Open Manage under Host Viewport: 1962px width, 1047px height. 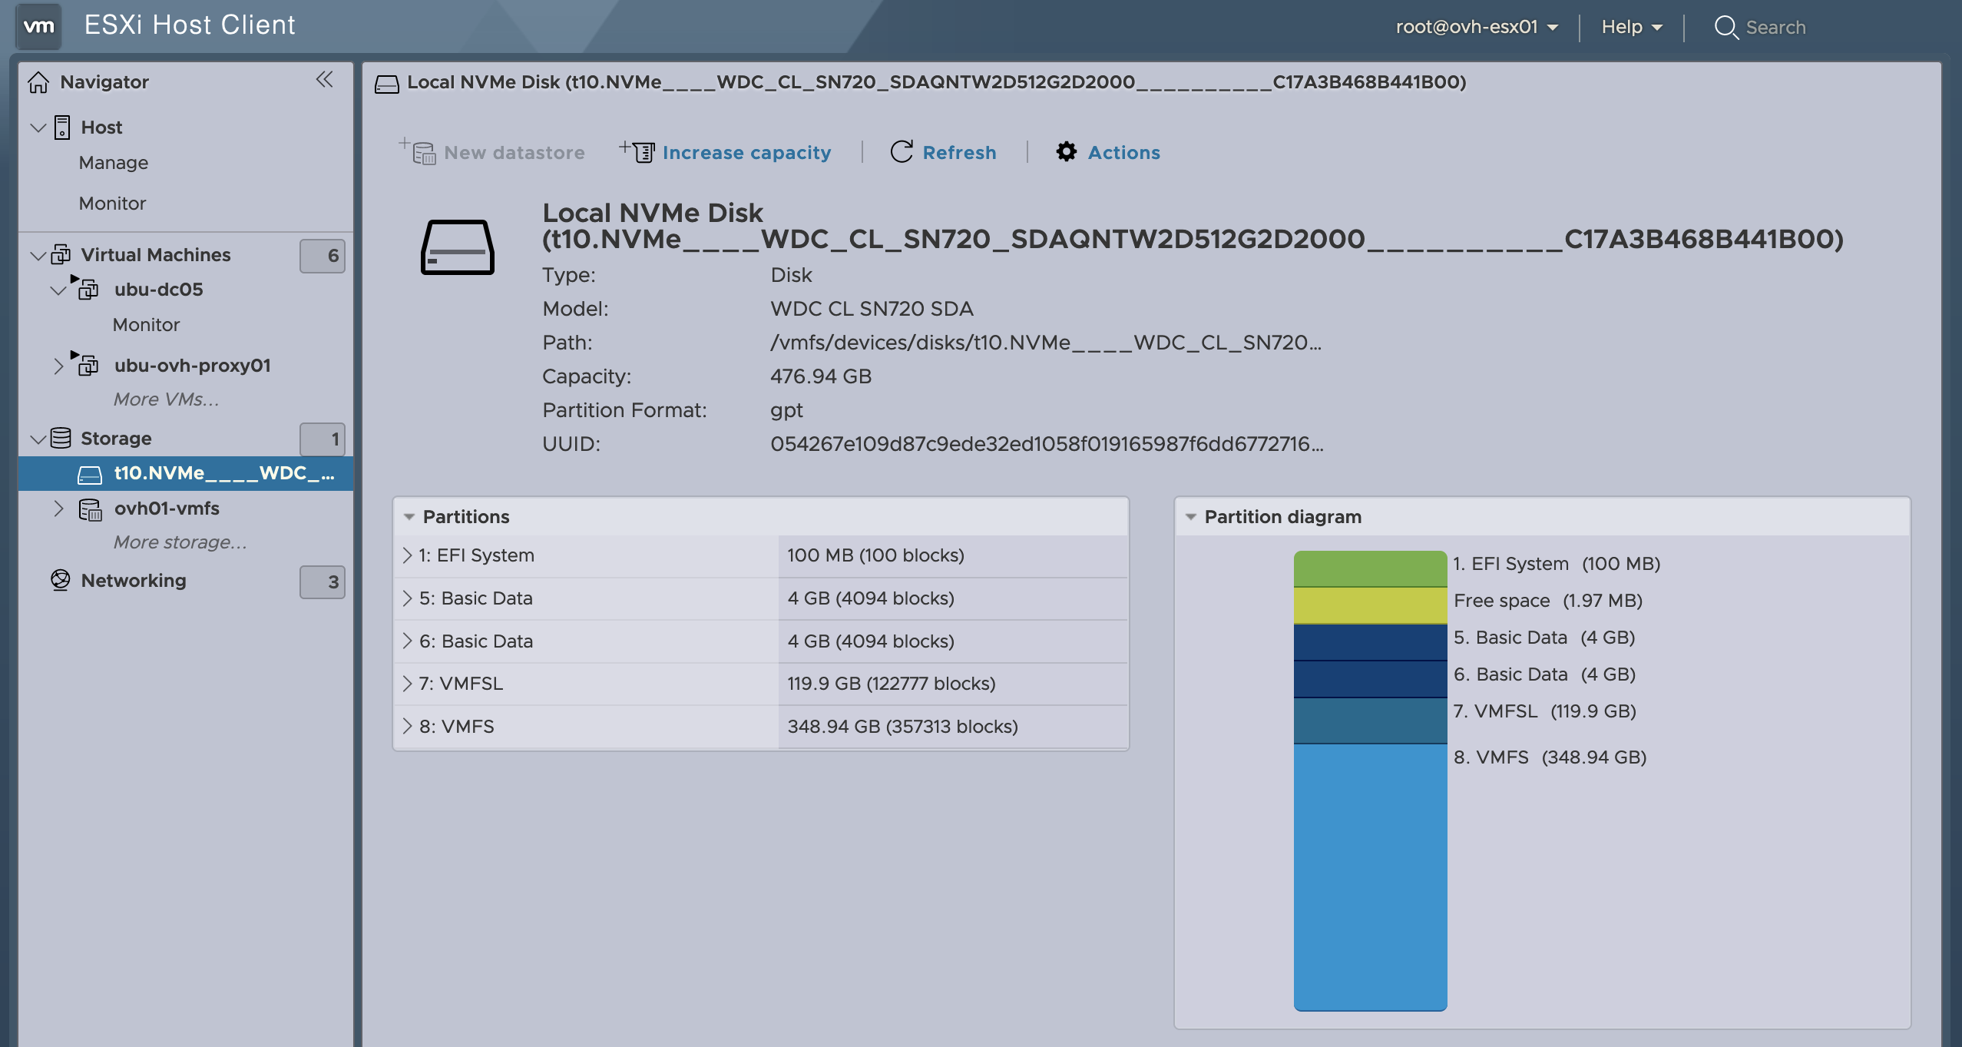click(114, 163)
